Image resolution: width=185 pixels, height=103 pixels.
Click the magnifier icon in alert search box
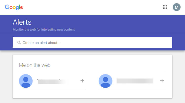pyautogui.click(x=19, y=43)
